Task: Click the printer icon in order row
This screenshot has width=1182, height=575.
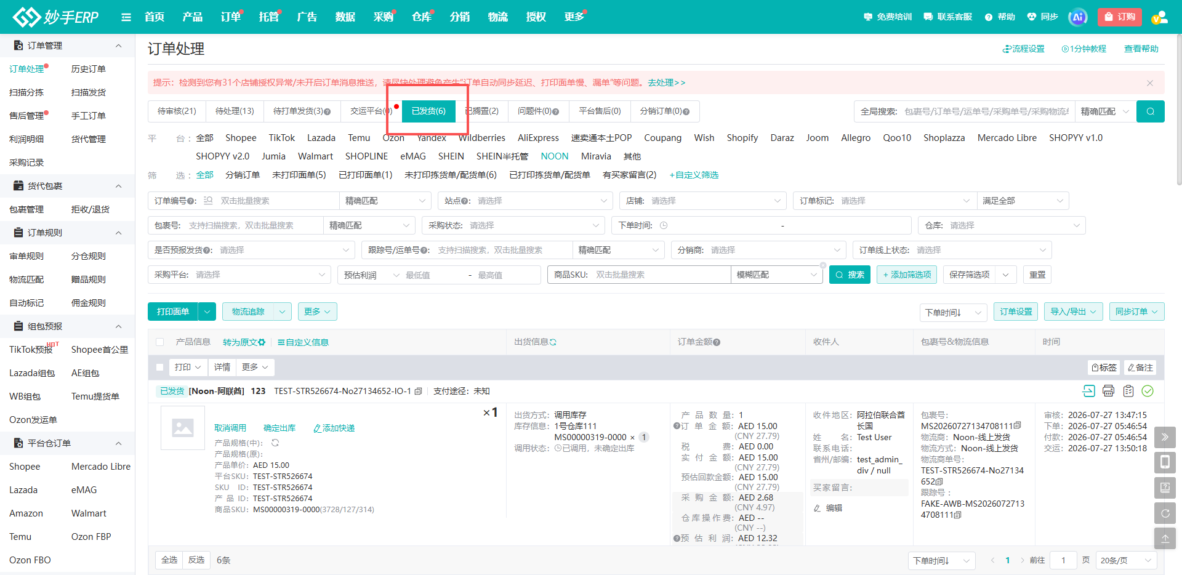Action: [x=1109, y=391]
